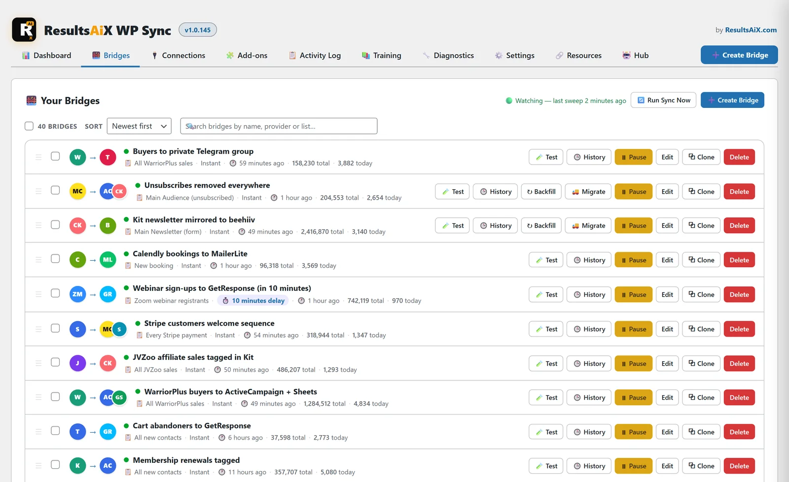The width and height of the screenshot is (789, 482).
Task: Click Backfill for Unsubscribes removed everywhere
Action: 541,192
